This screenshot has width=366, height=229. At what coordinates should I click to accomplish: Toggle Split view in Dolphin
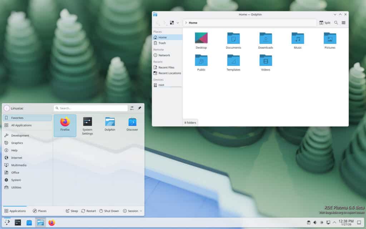point(325,23)
